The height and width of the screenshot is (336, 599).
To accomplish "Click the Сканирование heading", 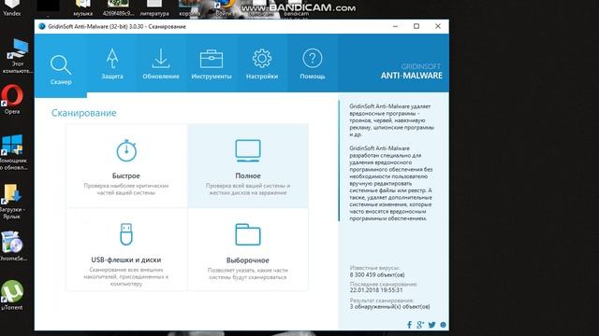I will point(84,113).
